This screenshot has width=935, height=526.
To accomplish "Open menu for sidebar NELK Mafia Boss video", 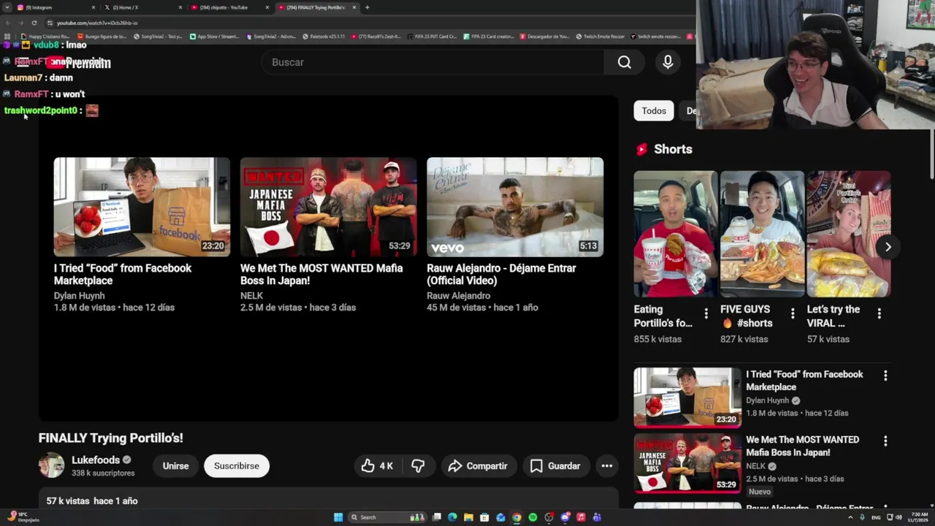I will [x=885, y=441].
